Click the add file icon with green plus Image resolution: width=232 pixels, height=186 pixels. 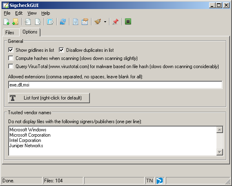coord(7,22)
